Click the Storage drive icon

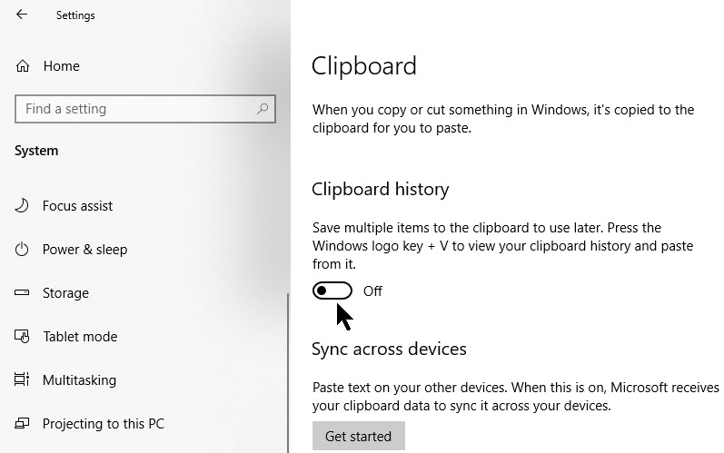coord(23,293)
